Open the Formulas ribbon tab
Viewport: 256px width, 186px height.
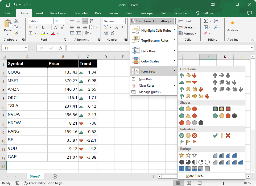pyautogui.click(x=81, y=13)
